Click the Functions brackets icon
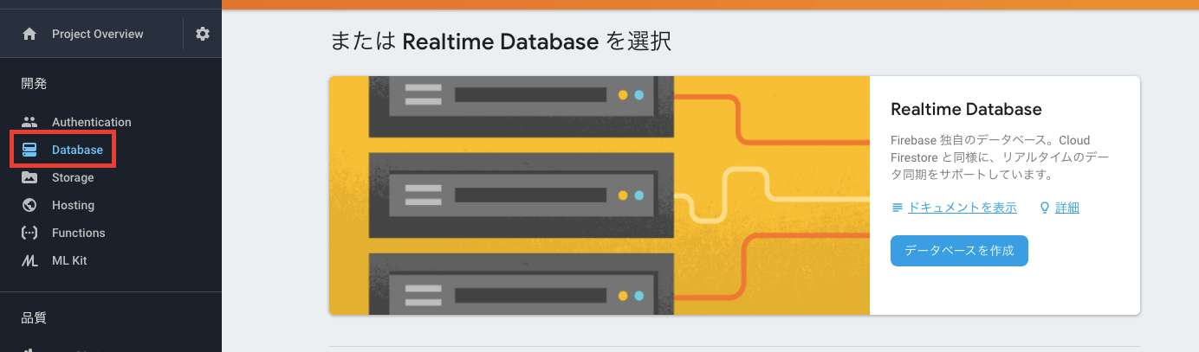Image resolution: width=1199 pixels, height=352 pixels. pos(29,233)
